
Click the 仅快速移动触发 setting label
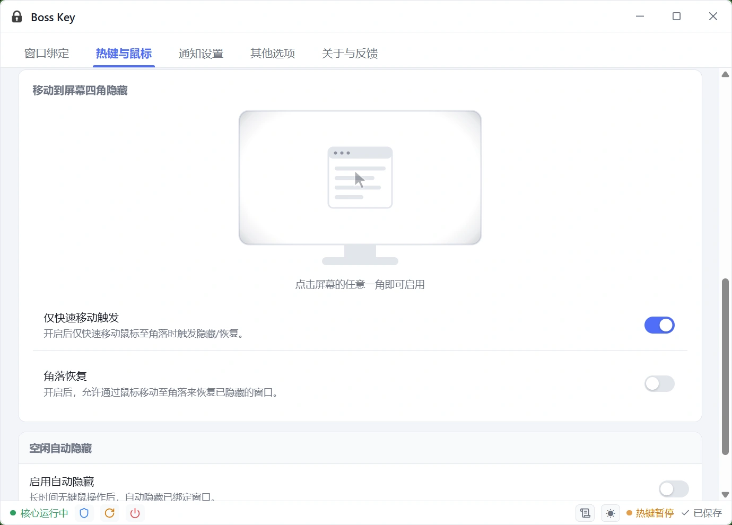tap(81, 318)
